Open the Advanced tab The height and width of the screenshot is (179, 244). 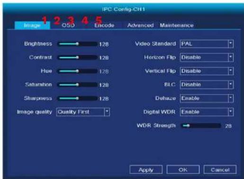[140, 26]
